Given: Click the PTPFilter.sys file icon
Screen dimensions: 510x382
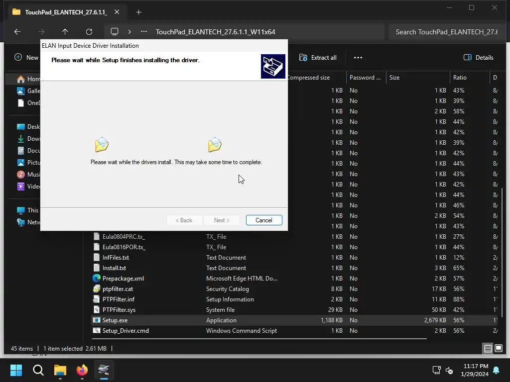Looking at the screenshot, I should (x=96, y=309).
